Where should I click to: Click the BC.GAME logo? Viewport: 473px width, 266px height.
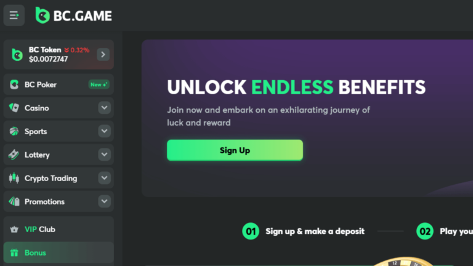(x=74, y=15)
